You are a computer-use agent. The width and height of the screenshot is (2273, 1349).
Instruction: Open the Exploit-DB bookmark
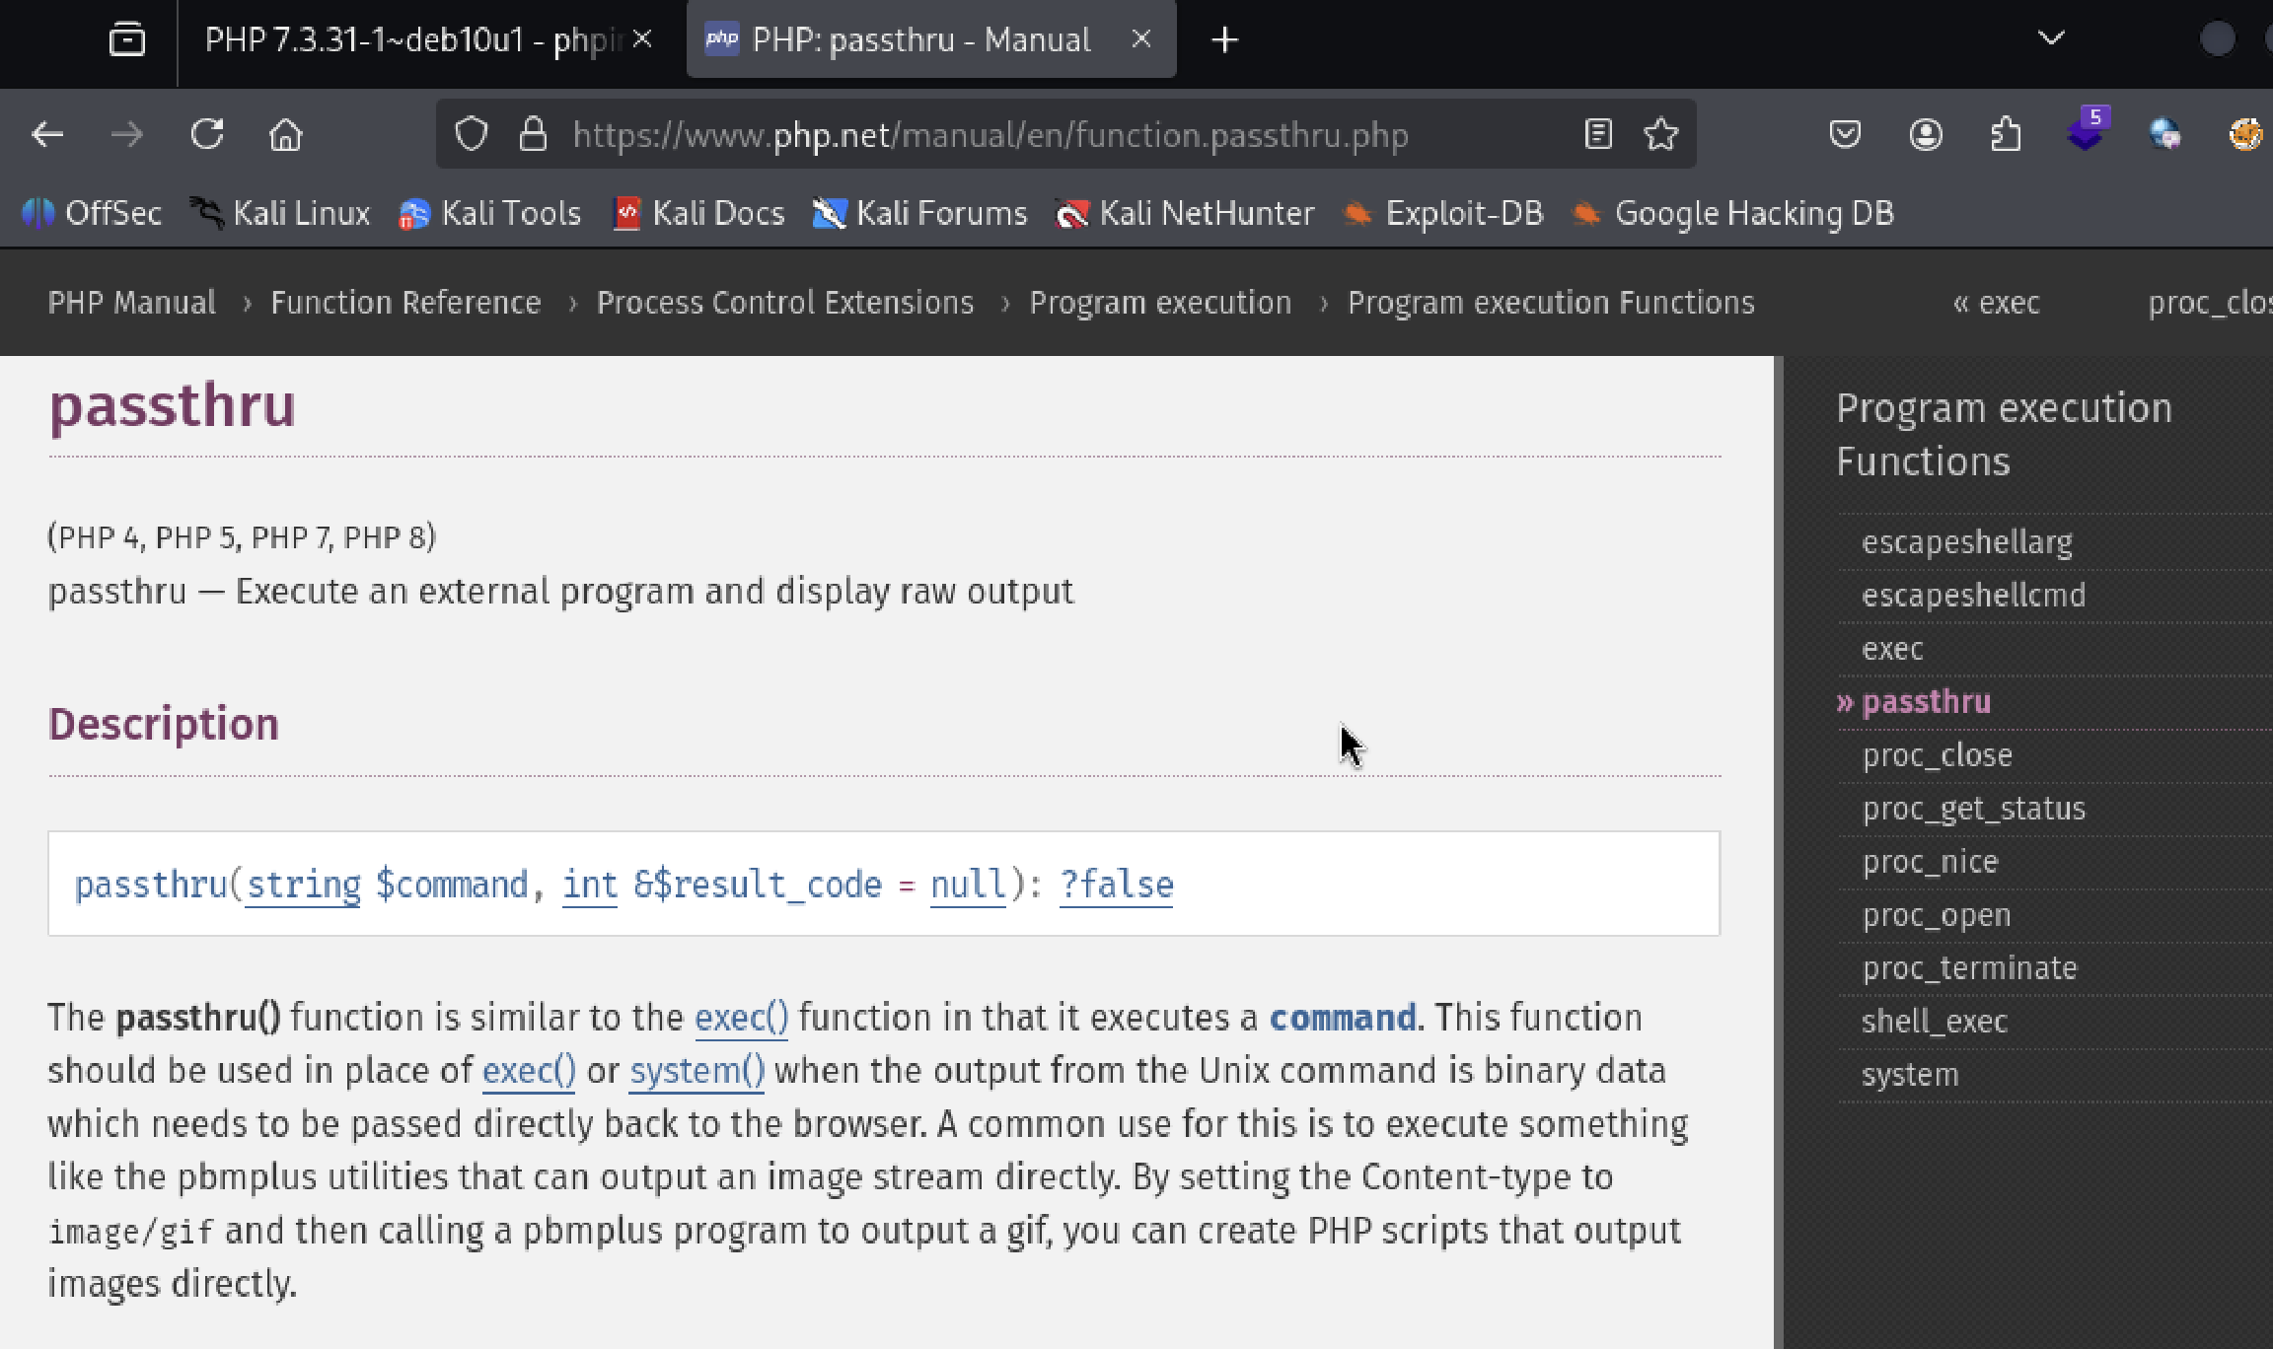1444,213
